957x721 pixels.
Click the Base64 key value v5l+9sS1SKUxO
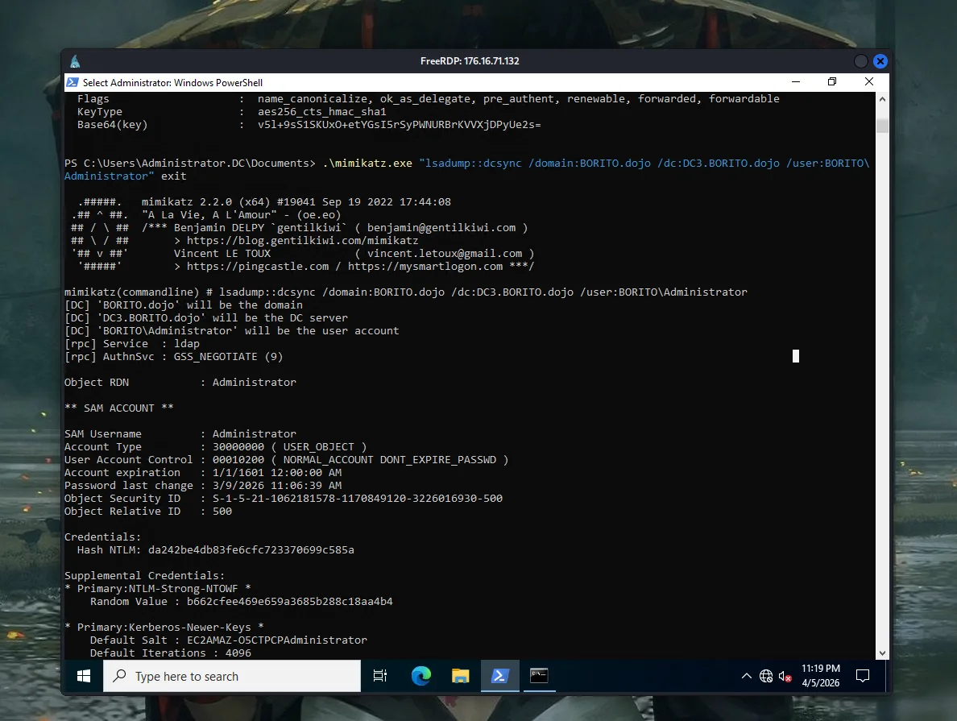(400, 125)
